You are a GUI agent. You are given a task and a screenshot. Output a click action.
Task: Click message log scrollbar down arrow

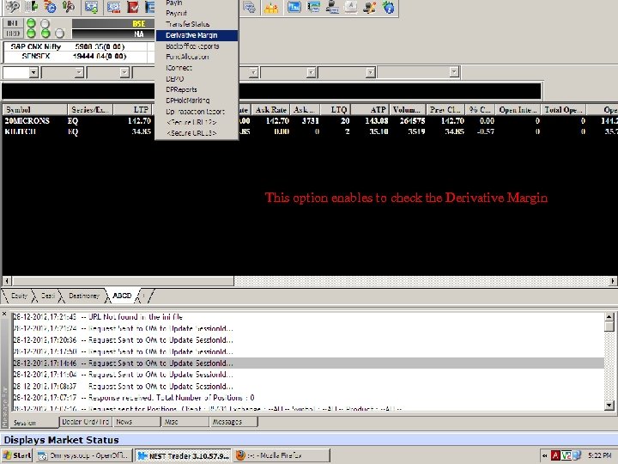pos(609,406)
